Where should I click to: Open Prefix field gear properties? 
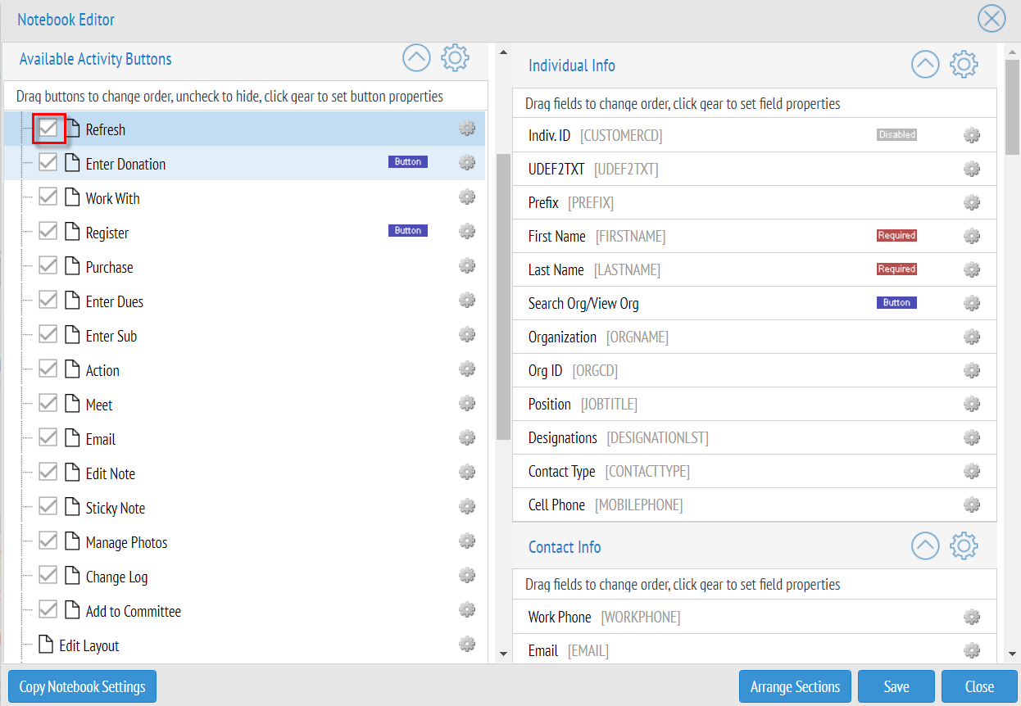pyautogui.click(x=972, y=203)
